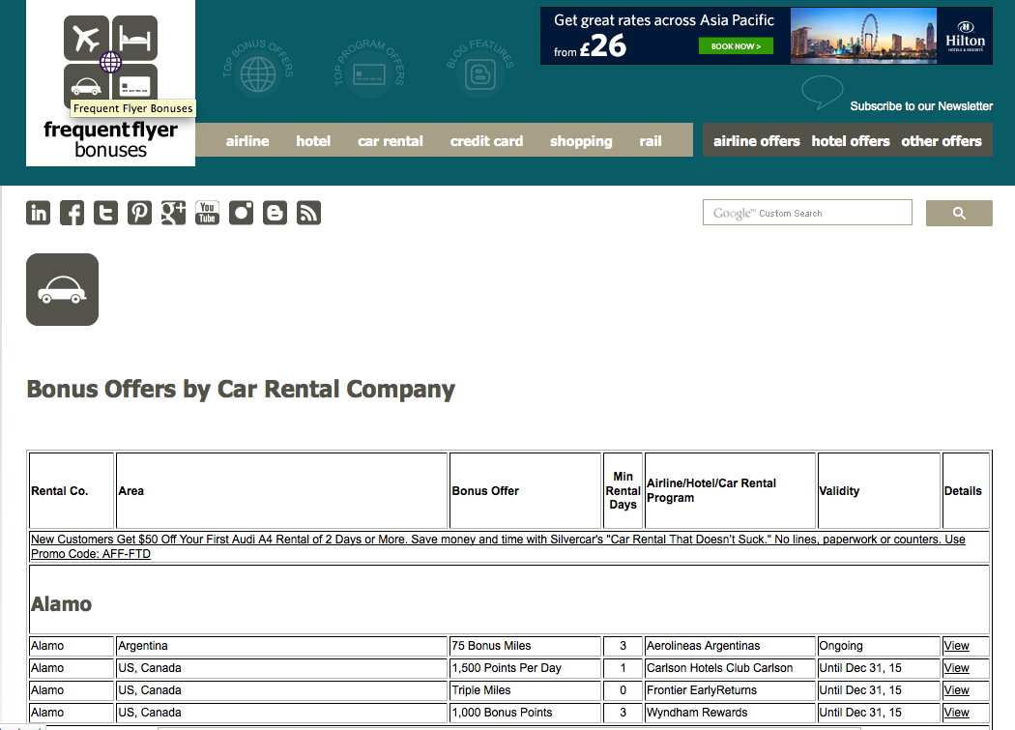Open the YouTube social icon
The width and height of the screenshot is (1015, 730).
click(x=207, y=213)
